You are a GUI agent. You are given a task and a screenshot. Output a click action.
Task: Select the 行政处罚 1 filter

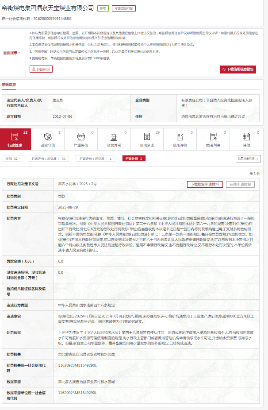tap(134, 159)
